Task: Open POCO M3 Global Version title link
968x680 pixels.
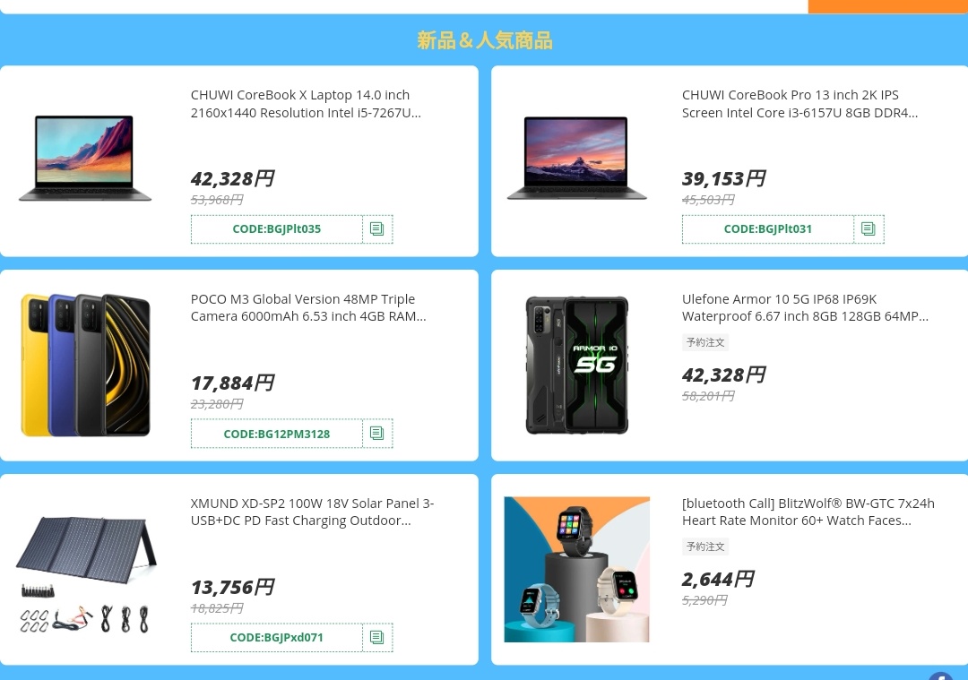Action: (308, 307)
